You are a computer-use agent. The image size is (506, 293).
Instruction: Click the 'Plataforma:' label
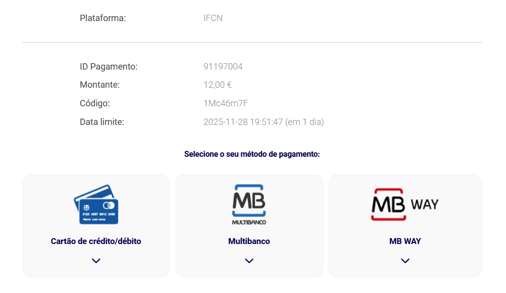coord(103,18)
